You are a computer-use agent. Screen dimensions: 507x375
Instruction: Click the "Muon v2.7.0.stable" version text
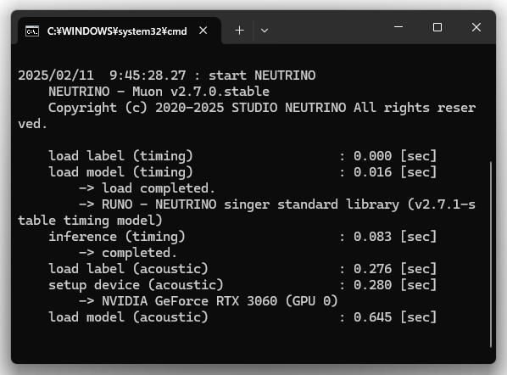tap(200, 92)
